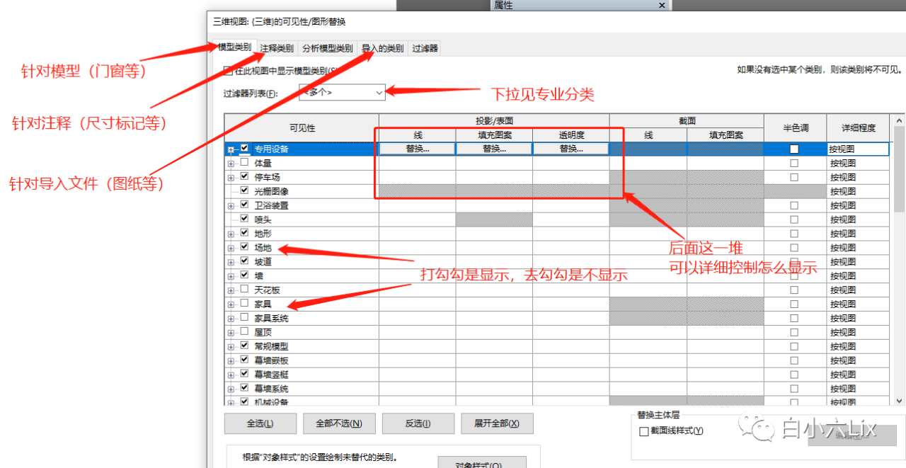Check the 家具 category to show it
This screenshot has width=906, height=468.
[243, 304]
